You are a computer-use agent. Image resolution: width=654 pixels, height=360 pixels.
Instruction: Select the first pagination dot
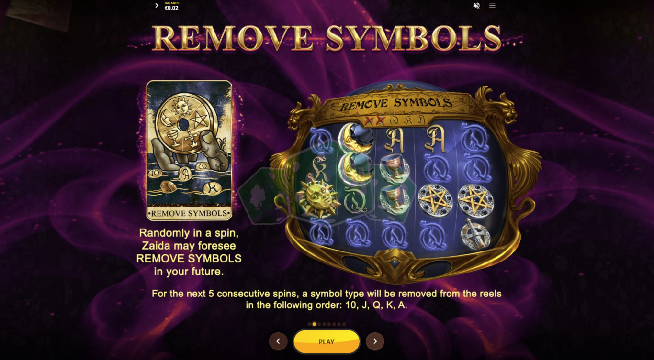point(309,324)
